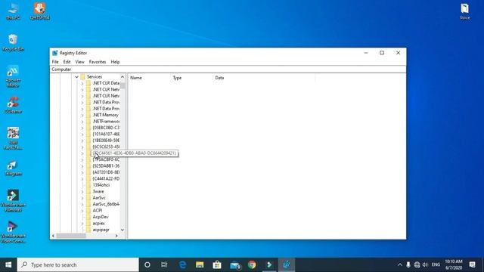Open the network tray icon
Viewport: 484px width, 272px height.
coord(417,265)
